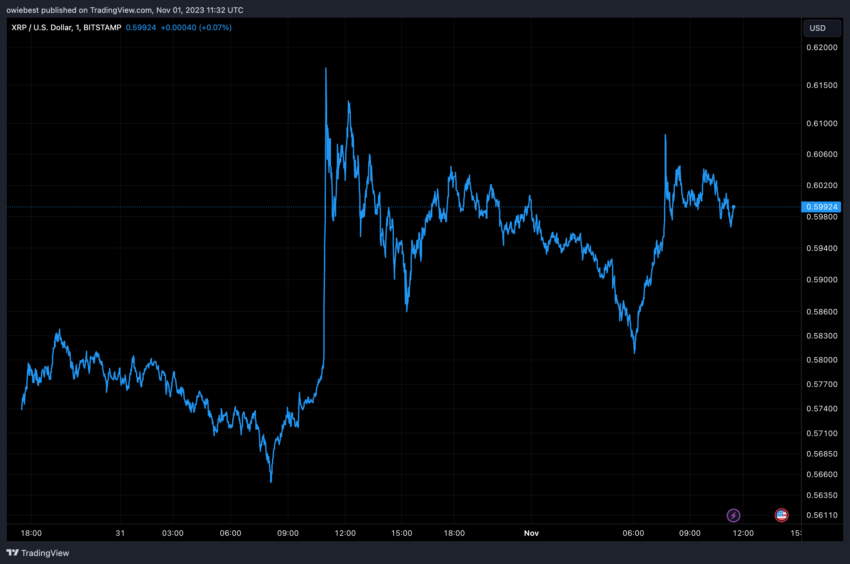
Task: Click the 0.61000 price scale label
Action: pyautogui.click(x=821, y=124)
